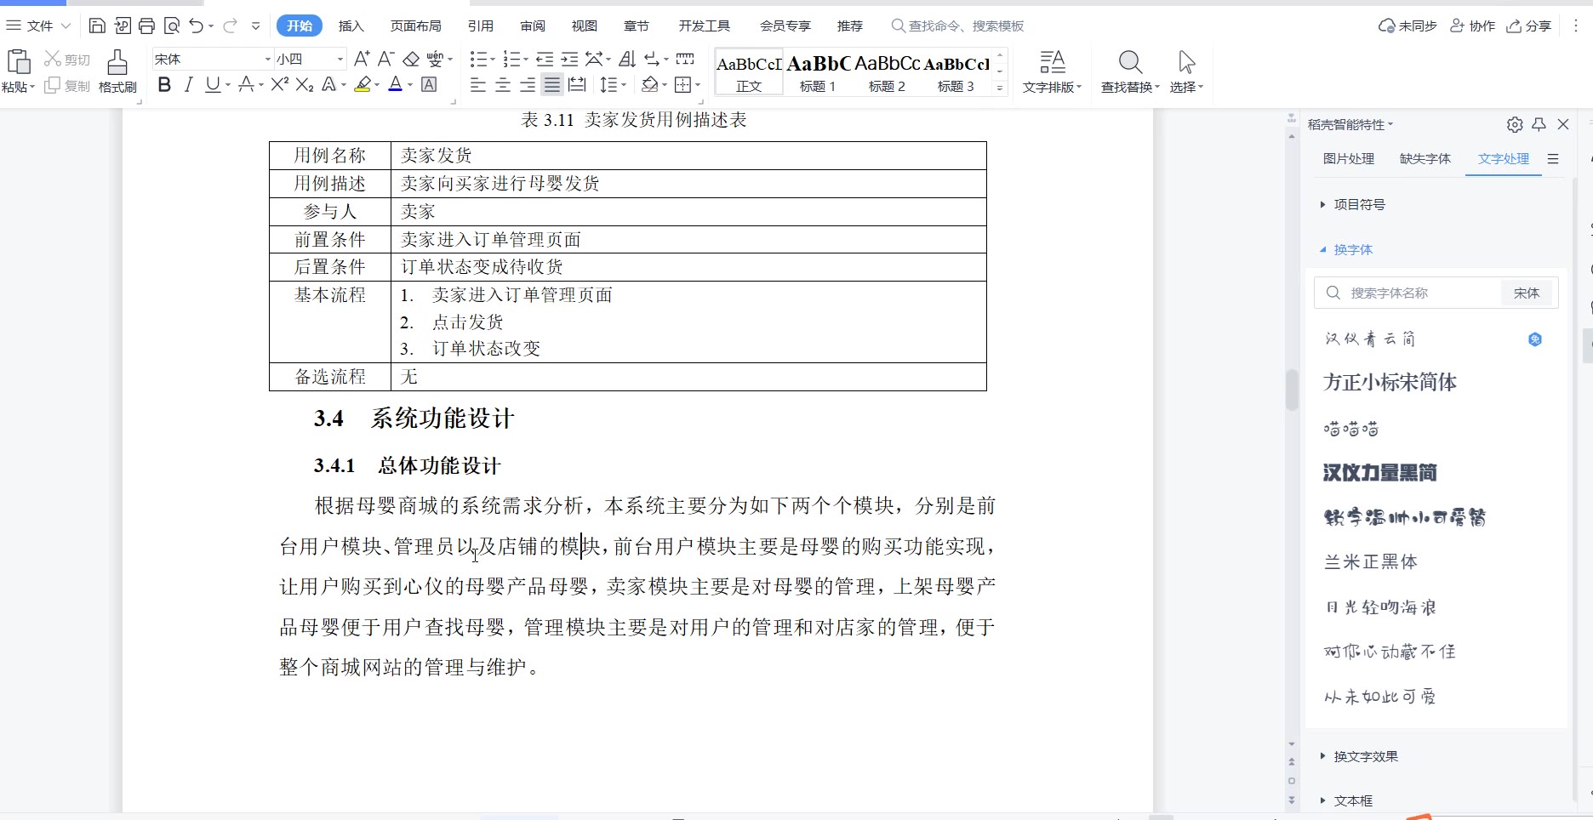This screenshot has width=1593, height=820.
Task: Toggle Underline formatting
Action: click(213, 84)
